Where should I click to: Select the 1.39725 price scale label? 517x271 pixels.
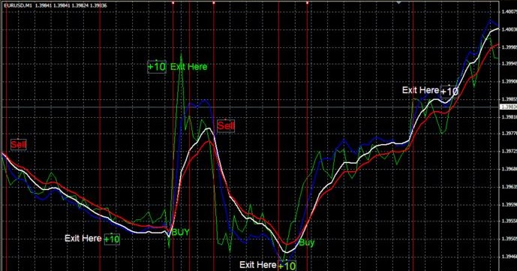pyautogui.click(x=509, y=152)
